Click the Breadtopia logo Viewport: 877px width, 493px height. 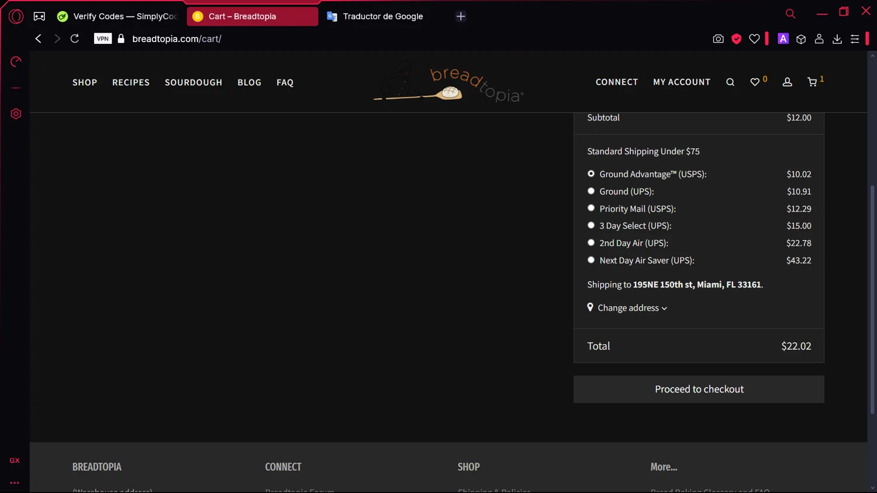(448, 82)
